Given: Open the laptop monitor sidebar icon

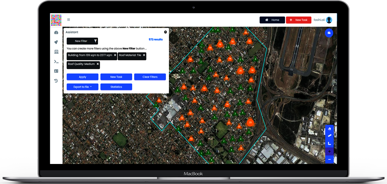Looking at the screenshot, I should tap(56, 52).
